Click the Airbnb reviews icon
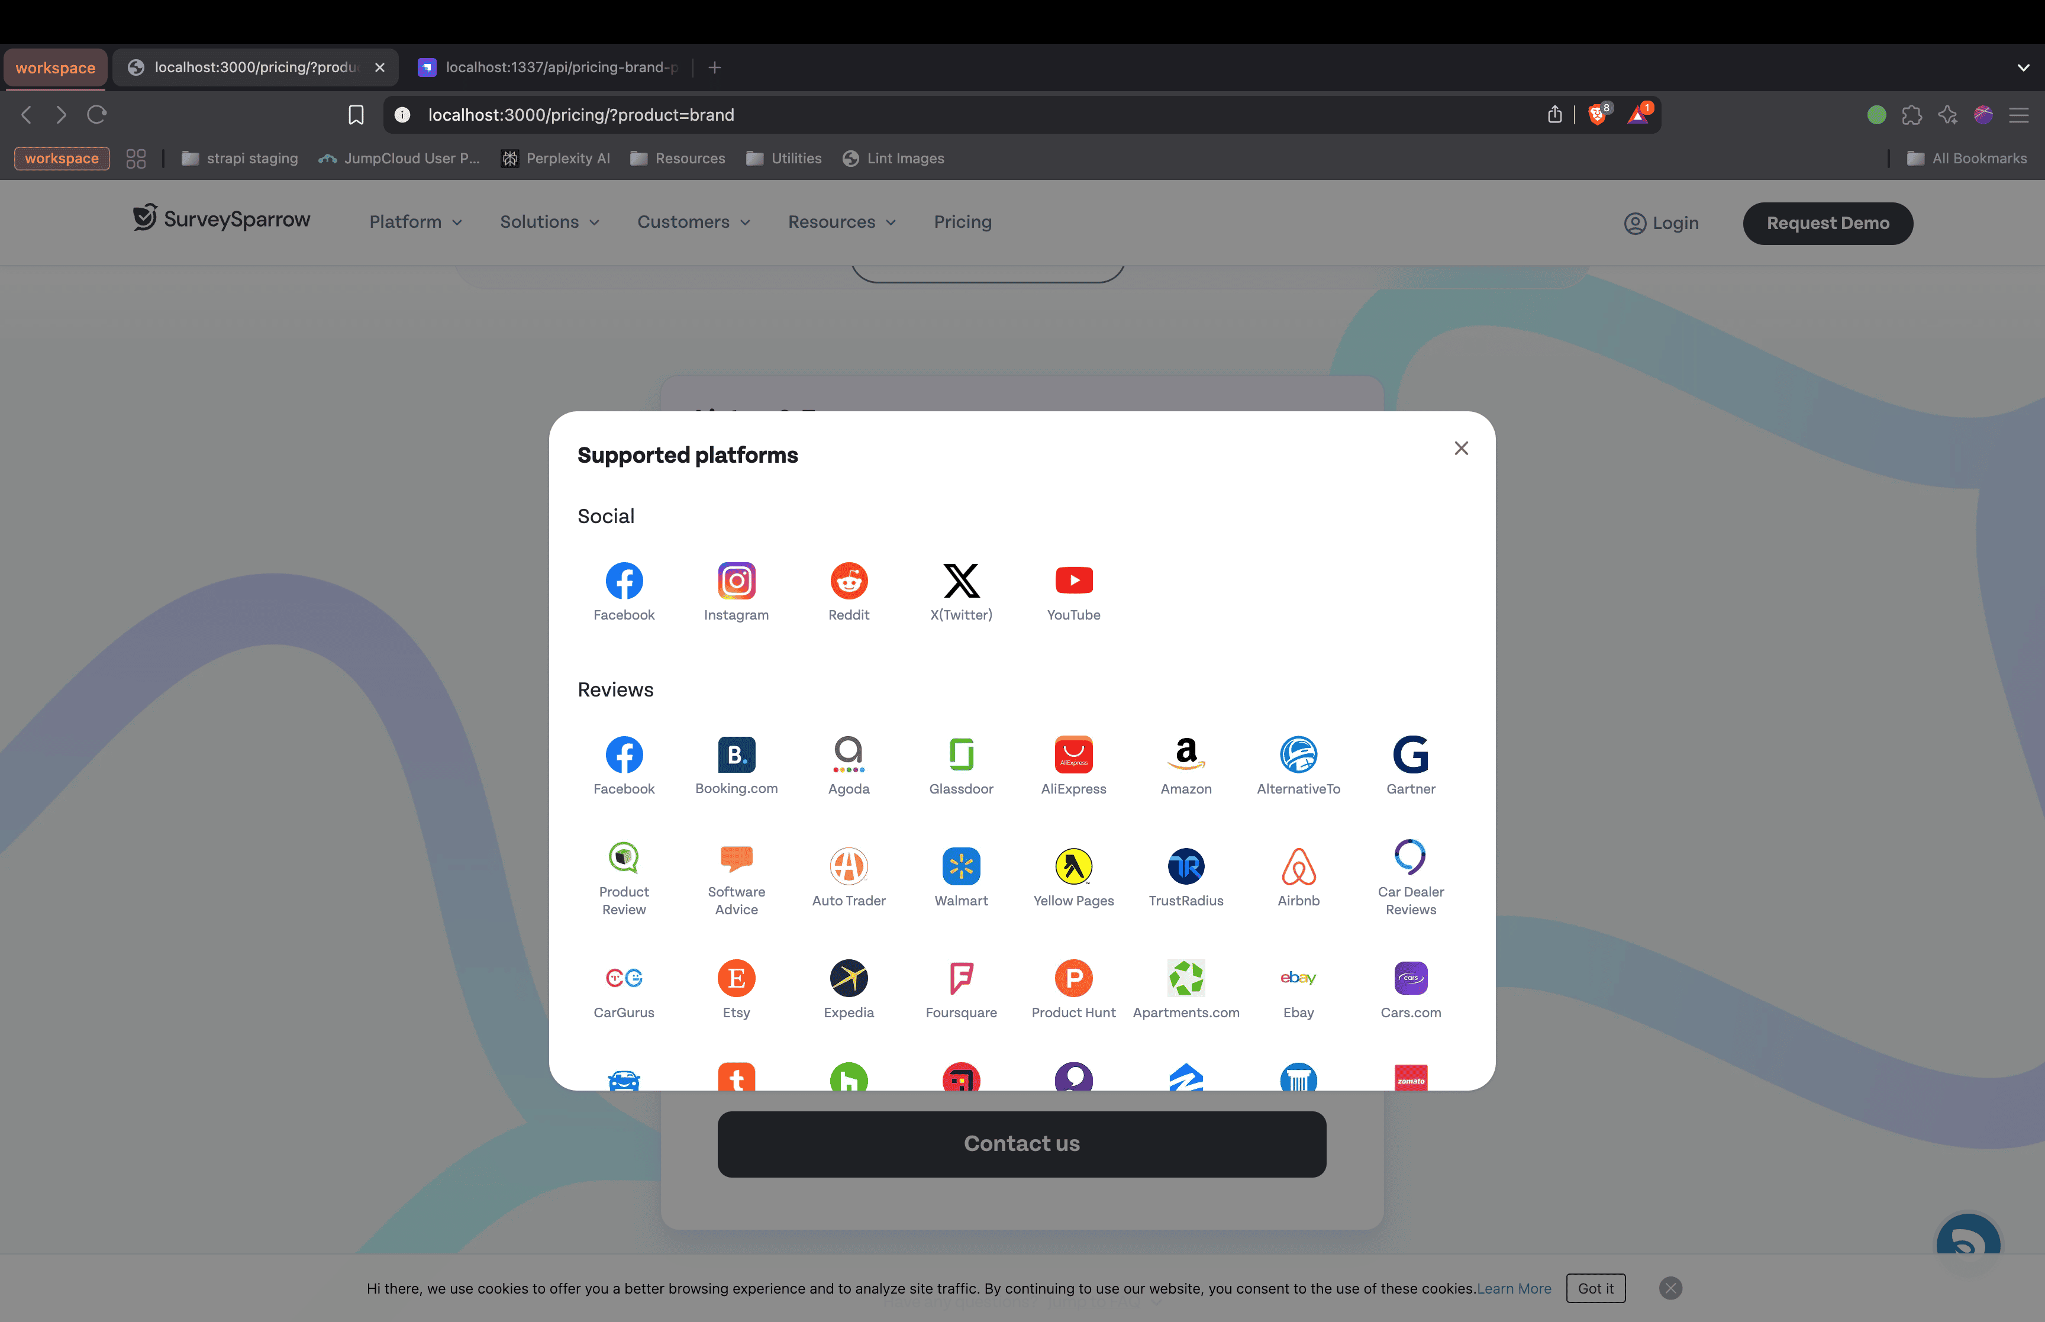 1298,866
